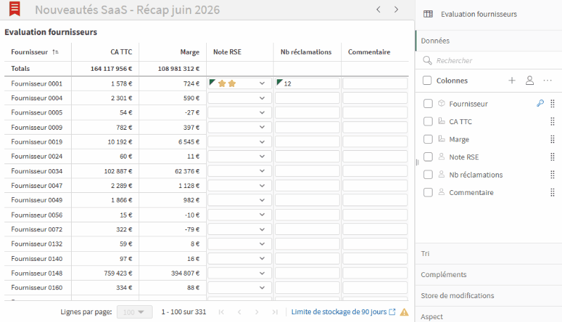Go to previous sheet arrow
Viewport: 562px width, 322px height.
(x=378, y=10)
